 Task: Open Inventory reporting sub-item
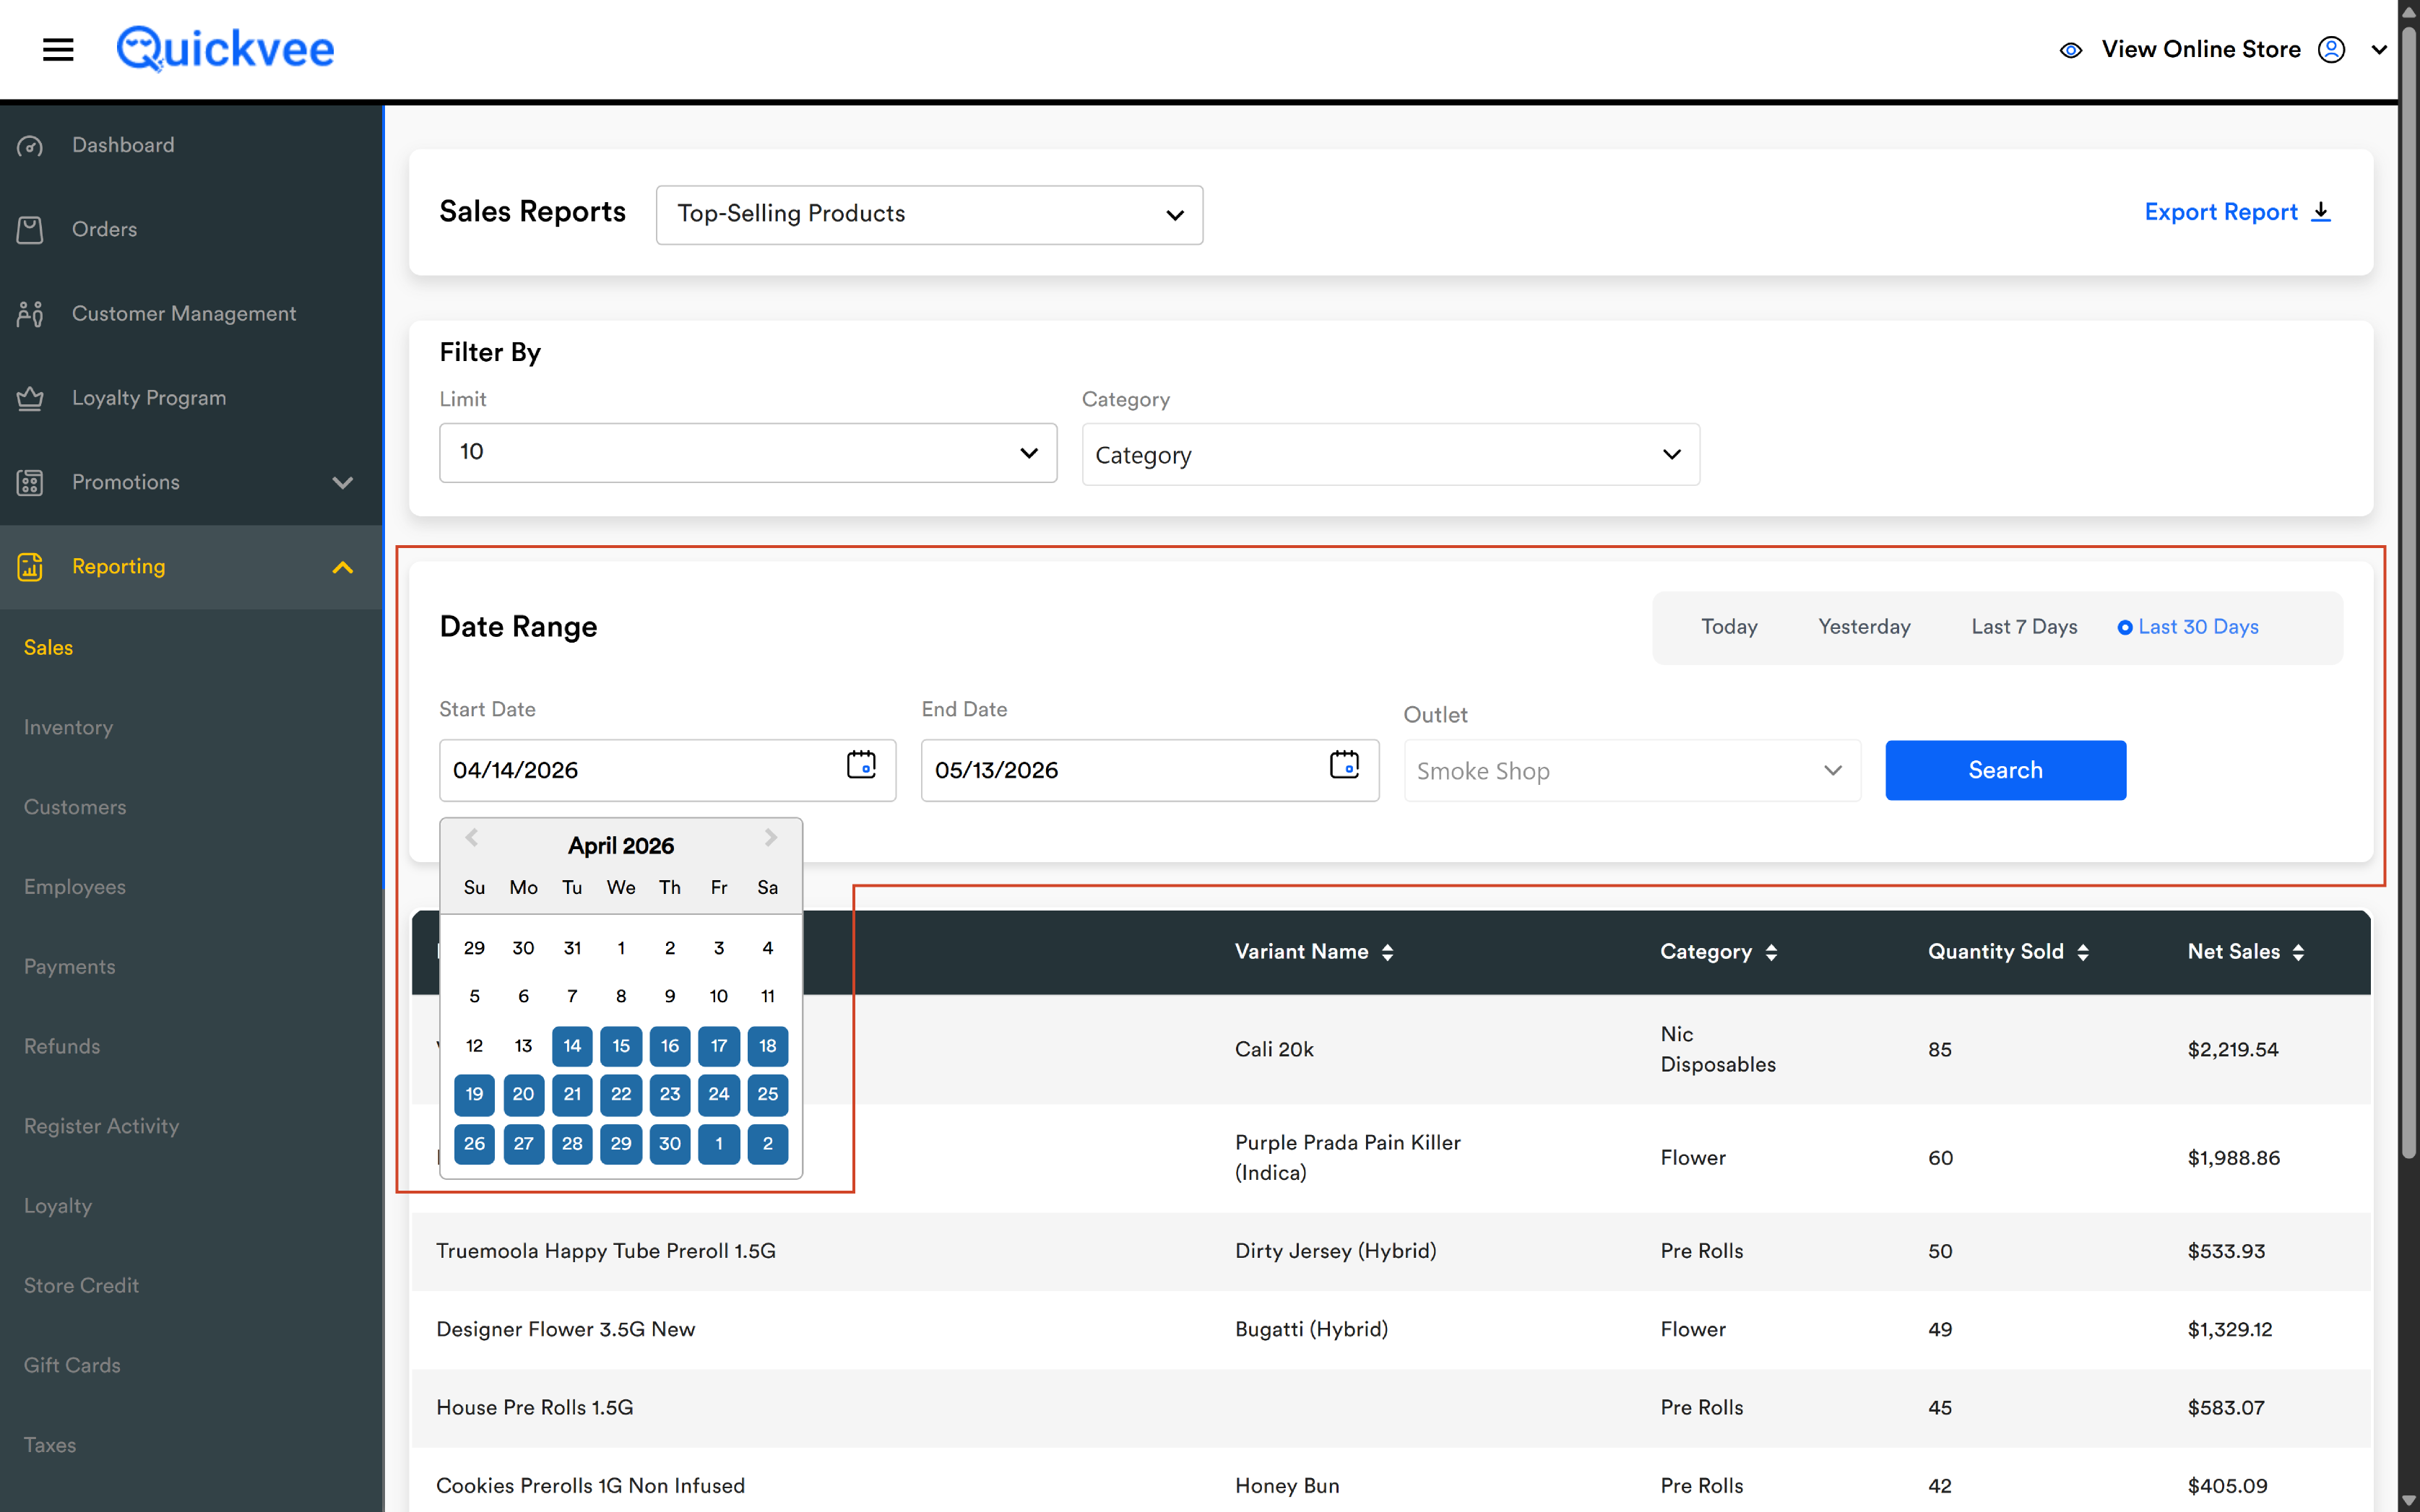[x=68, y=728]
